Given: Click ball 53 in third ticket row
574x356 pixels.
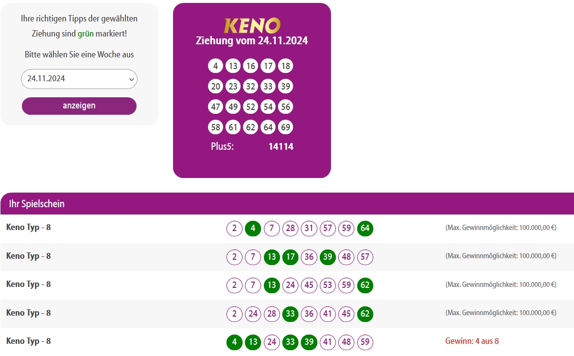Looking at the screenshot, I should click(x=328, y=285).
